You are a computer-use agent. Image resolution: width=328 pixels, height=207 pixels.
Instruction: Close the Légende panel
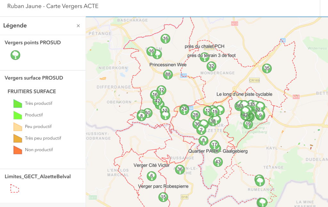click(78, 26)
